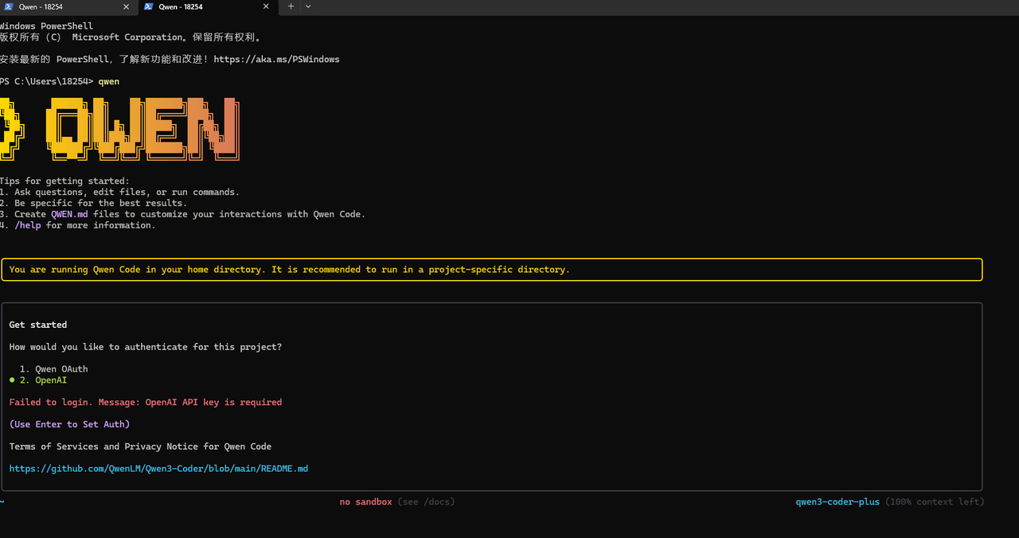1019x538 pixels.
Task: Click the Get started heading
Action: tap(38, 325)
